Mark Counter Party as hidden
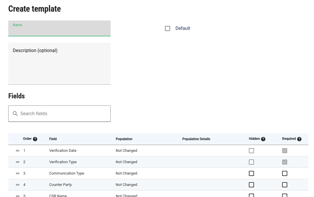Viewport: 314px width, 197px height. click(x=251, y=185)
